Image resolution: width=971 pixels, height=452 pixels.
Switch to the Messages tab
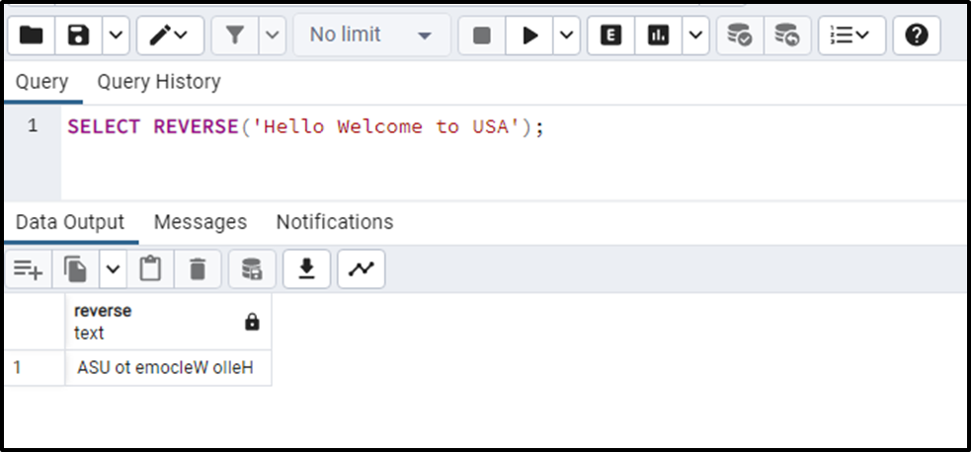tap(200, 222)
